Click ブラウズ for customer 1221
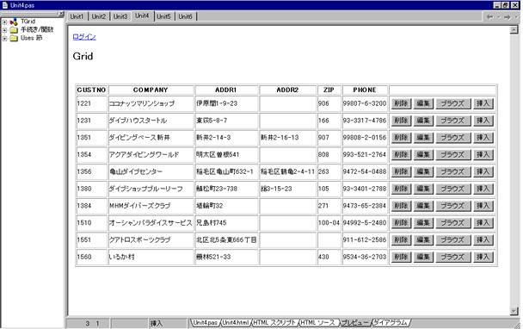Screen dimensions: 523x329 453,103
